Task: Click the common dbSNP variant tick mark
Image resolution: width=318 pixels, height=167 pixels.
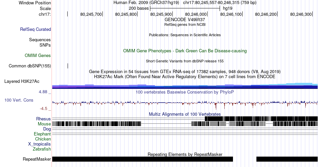Action: (x=68, y=66)
